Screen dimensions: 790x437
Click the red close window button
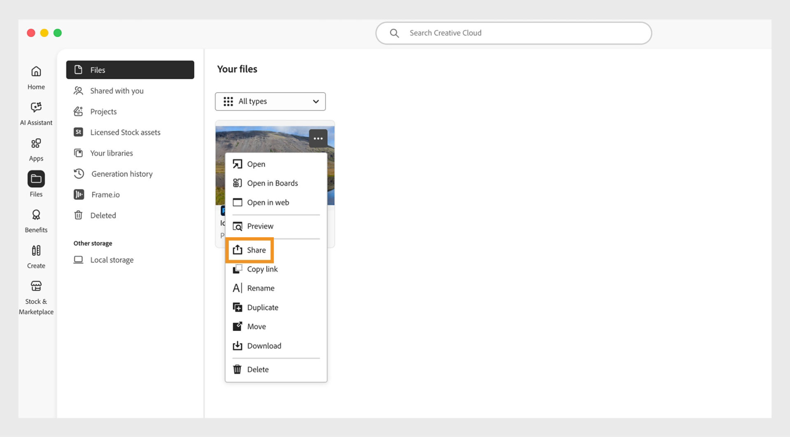coord(31,33)
